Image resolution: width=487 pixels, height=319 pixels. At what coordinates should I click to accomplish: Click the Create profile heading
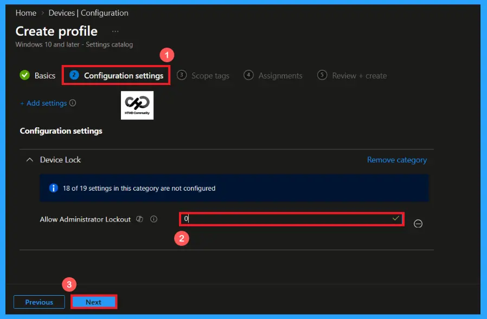pos(56,31)
